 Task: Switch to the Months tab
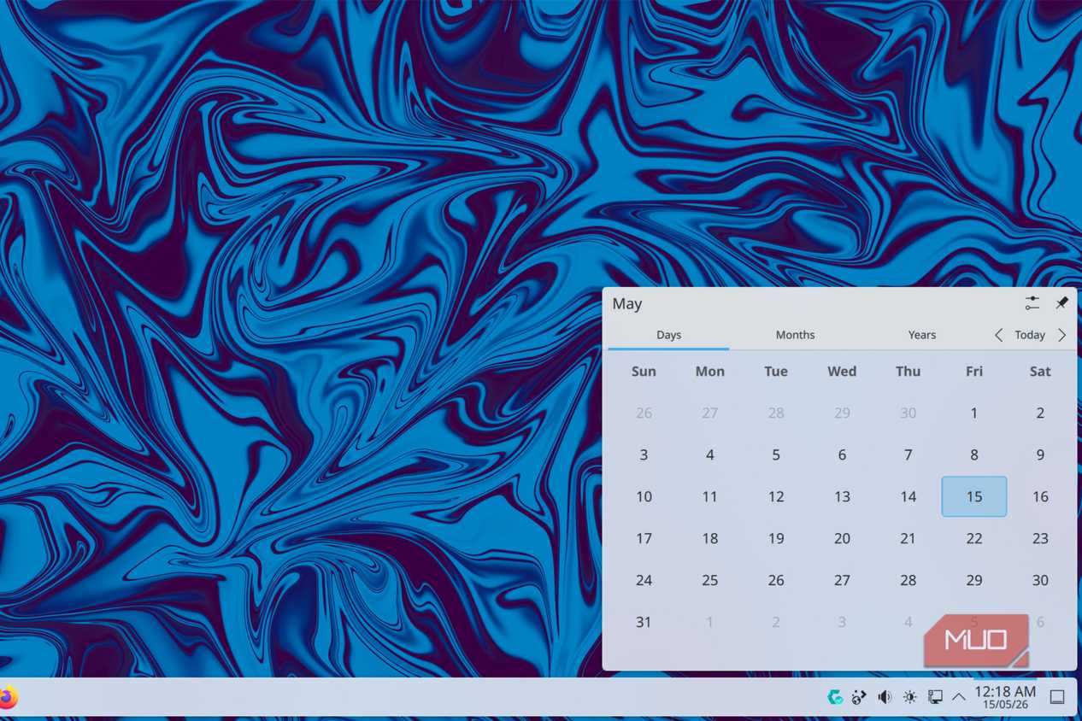point(795,335)
